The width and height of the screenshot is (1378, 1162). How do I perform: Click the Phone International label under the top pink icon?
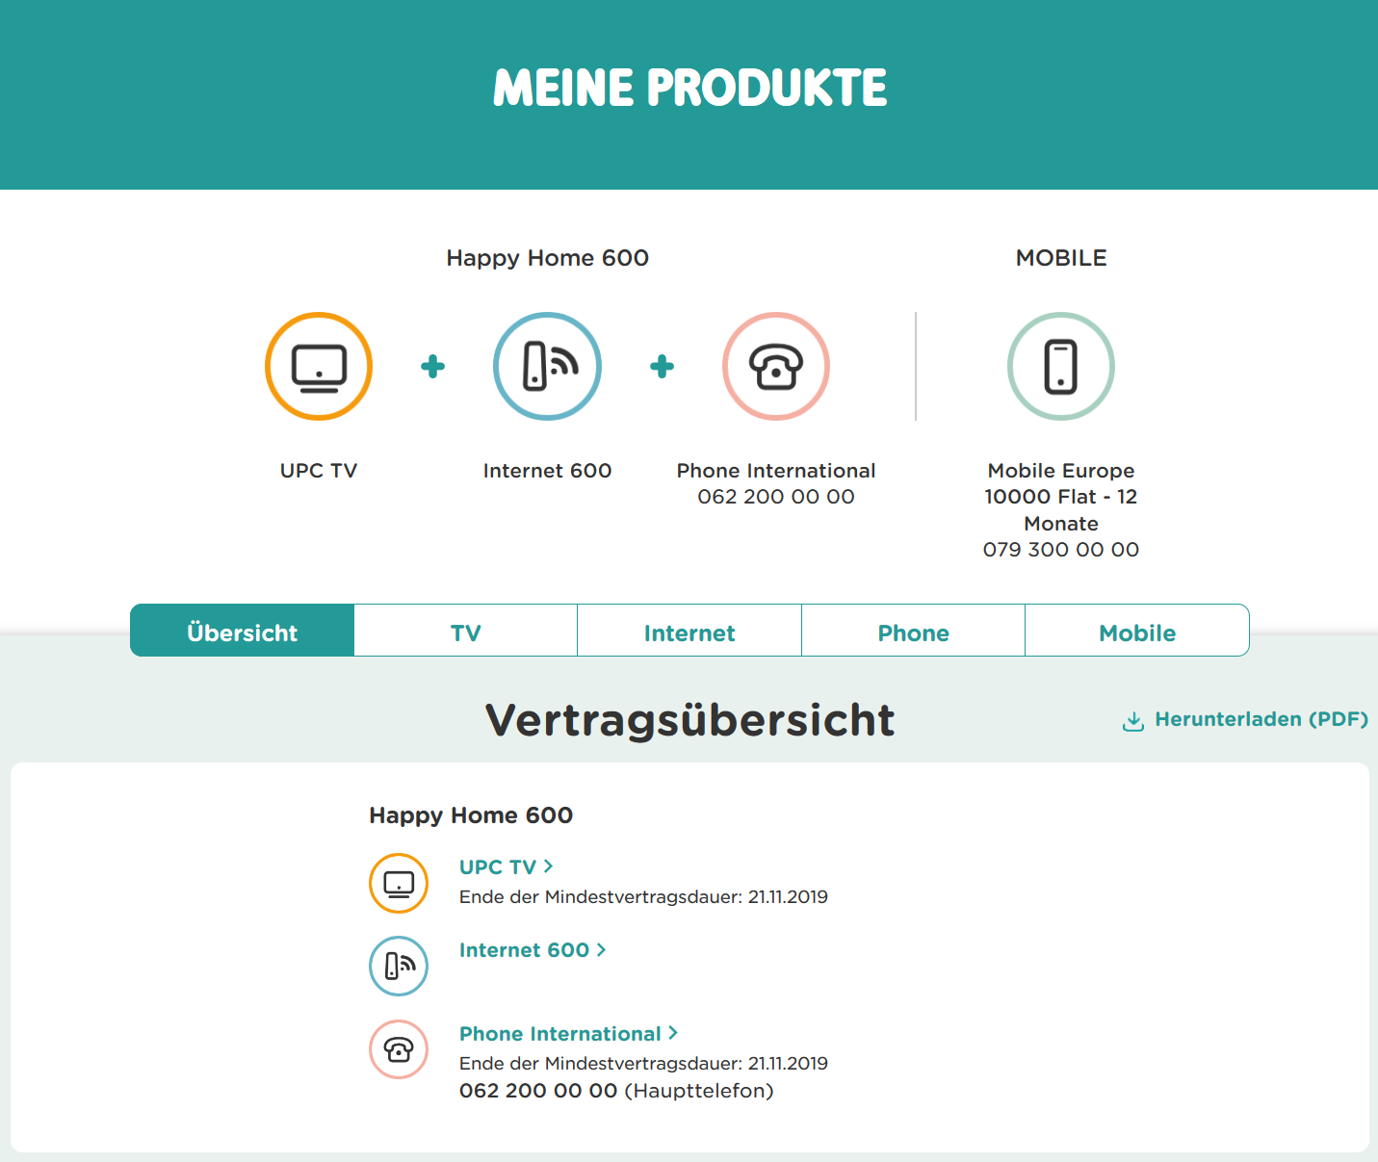[x=776, y=471]
